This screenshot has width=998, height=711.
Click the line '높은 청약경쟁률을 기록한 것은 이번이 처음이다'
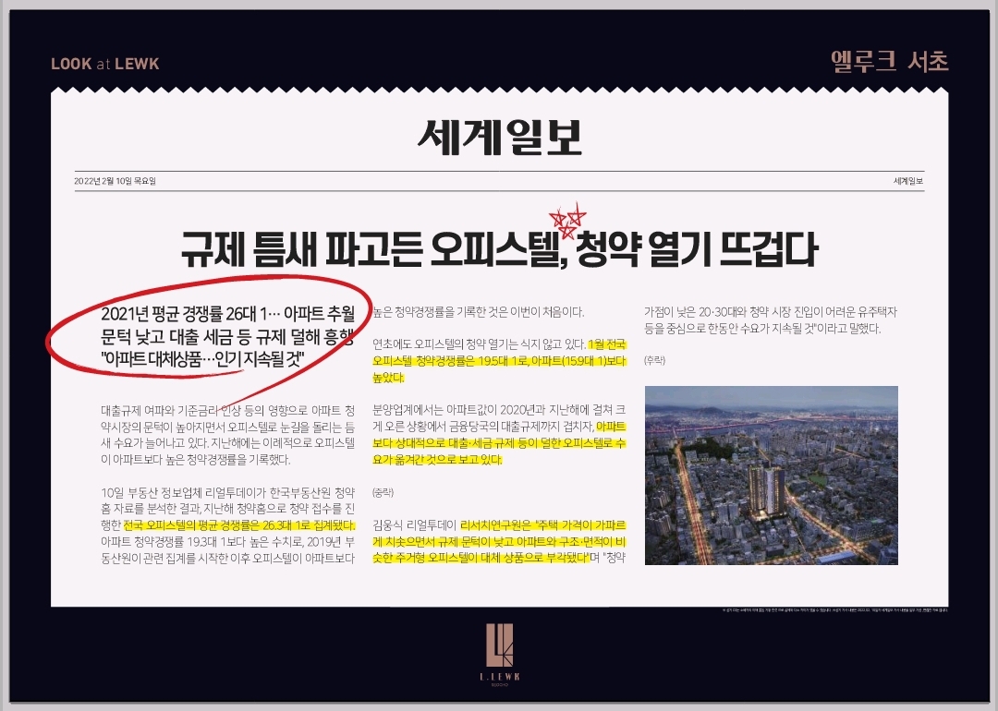478,312
